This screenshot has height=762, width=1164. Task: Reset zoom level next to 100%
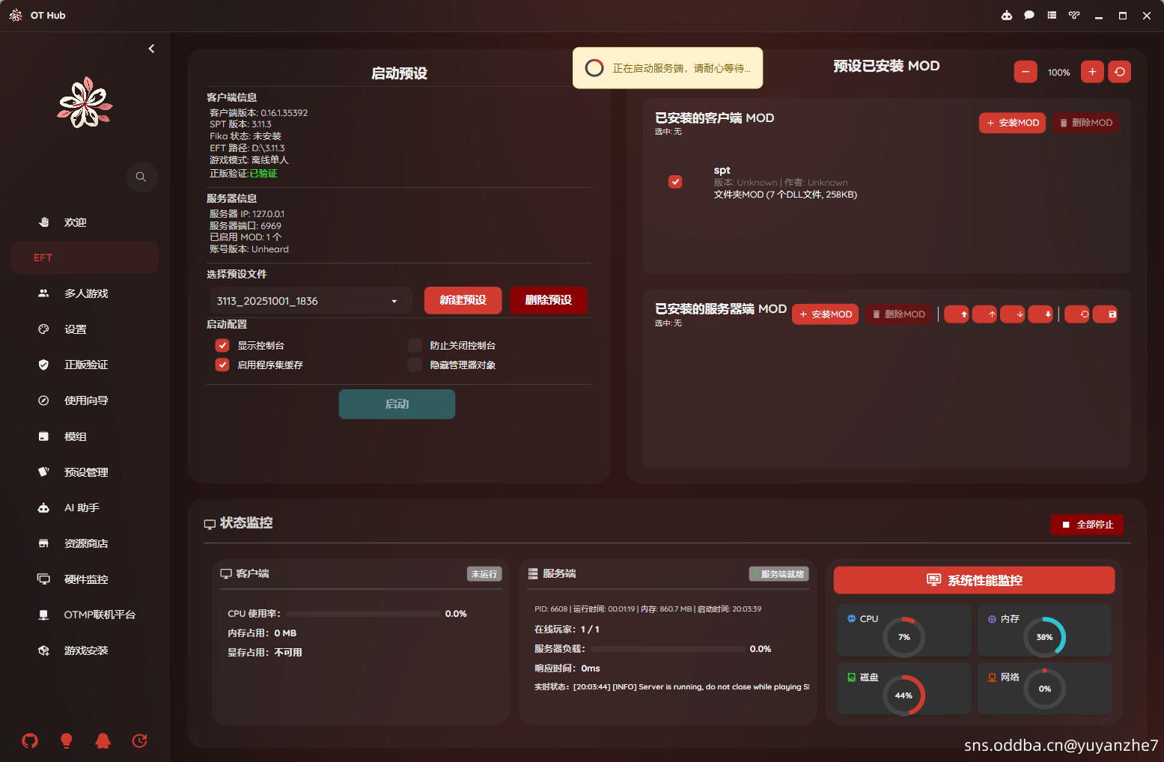click(x=1119, y=72)
